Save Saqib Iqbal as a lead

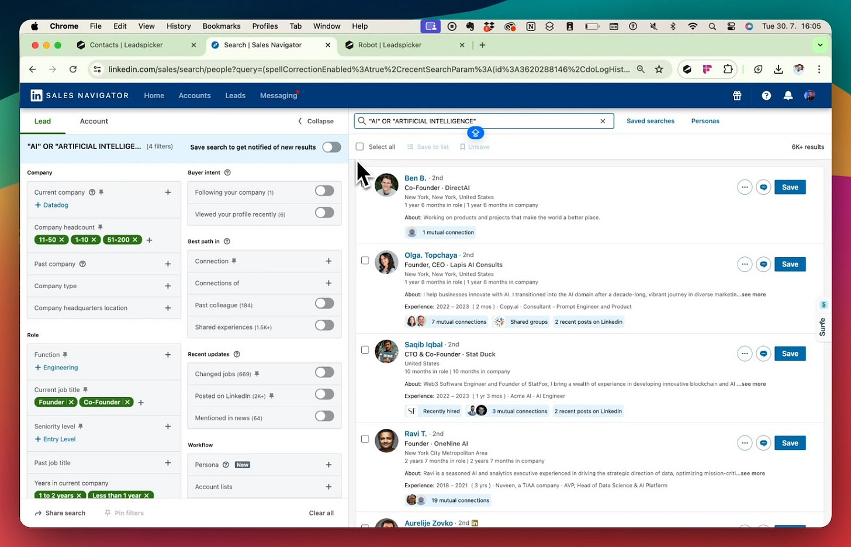tap(790, 354)
